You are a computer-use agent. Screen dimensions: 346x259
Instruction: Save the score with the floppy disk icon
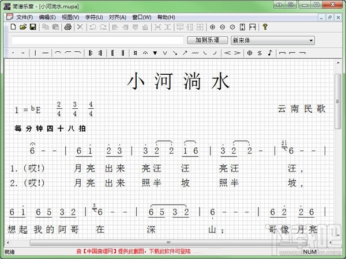[33, 27]
